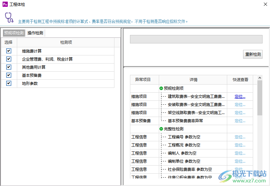Open the 操作检测 tab

coord(35,33)
